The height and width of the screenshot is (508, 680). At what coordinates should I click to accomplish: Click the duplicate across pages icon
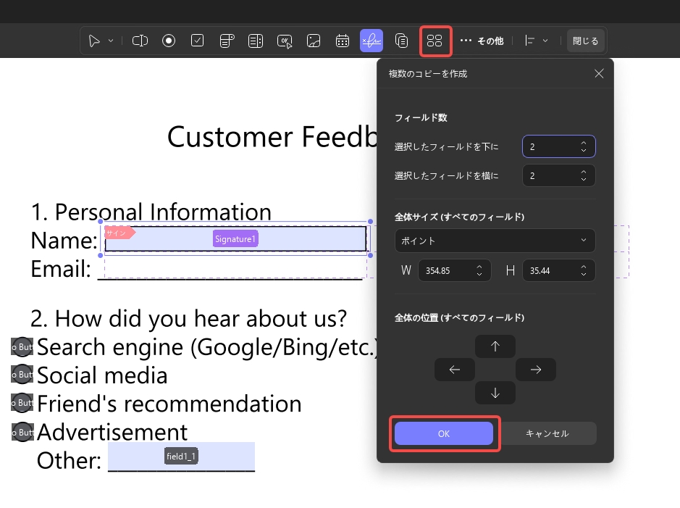tap(402, 41)
